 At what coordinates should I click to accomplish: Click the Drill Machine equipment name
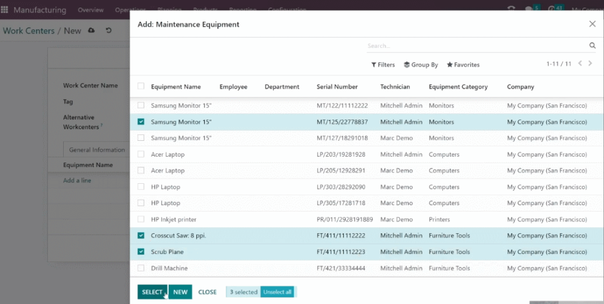tap(169, 268)
